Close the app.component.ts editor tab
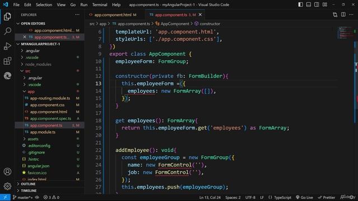This screenshot has width=358, height=201. click(200, 15)
